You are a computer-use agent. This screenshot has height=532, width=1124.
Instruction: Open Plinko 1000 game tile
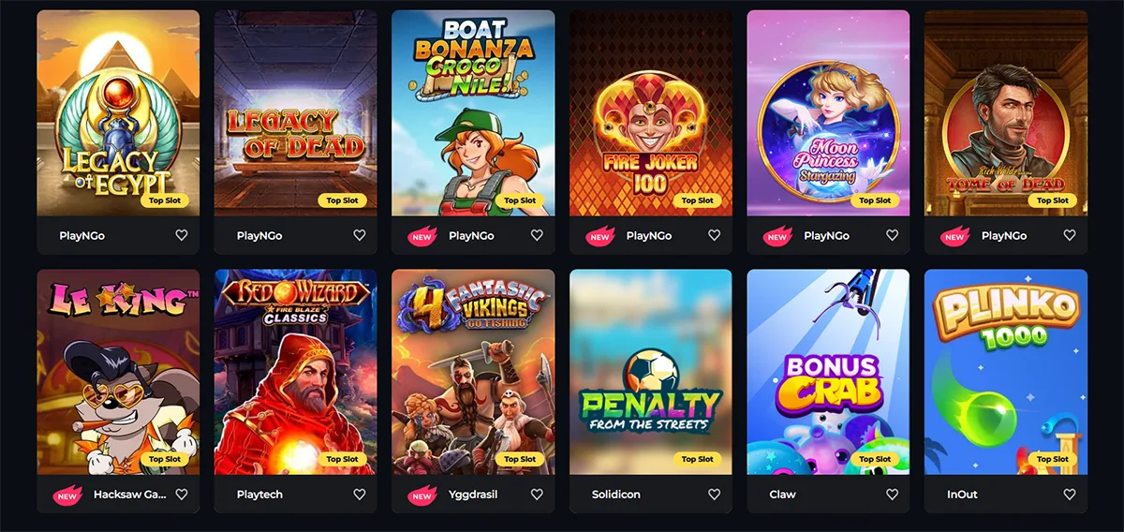click(1006, 372)
